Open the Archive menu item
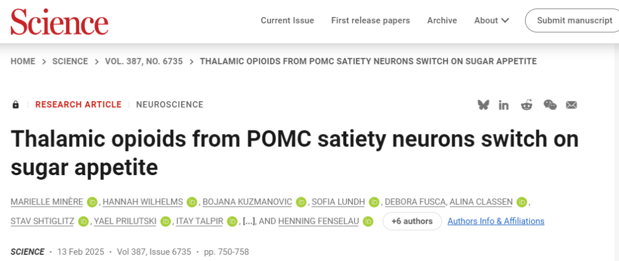Image resolution: width=619 pixels, height=261 pixels. [x=442, y=21]
